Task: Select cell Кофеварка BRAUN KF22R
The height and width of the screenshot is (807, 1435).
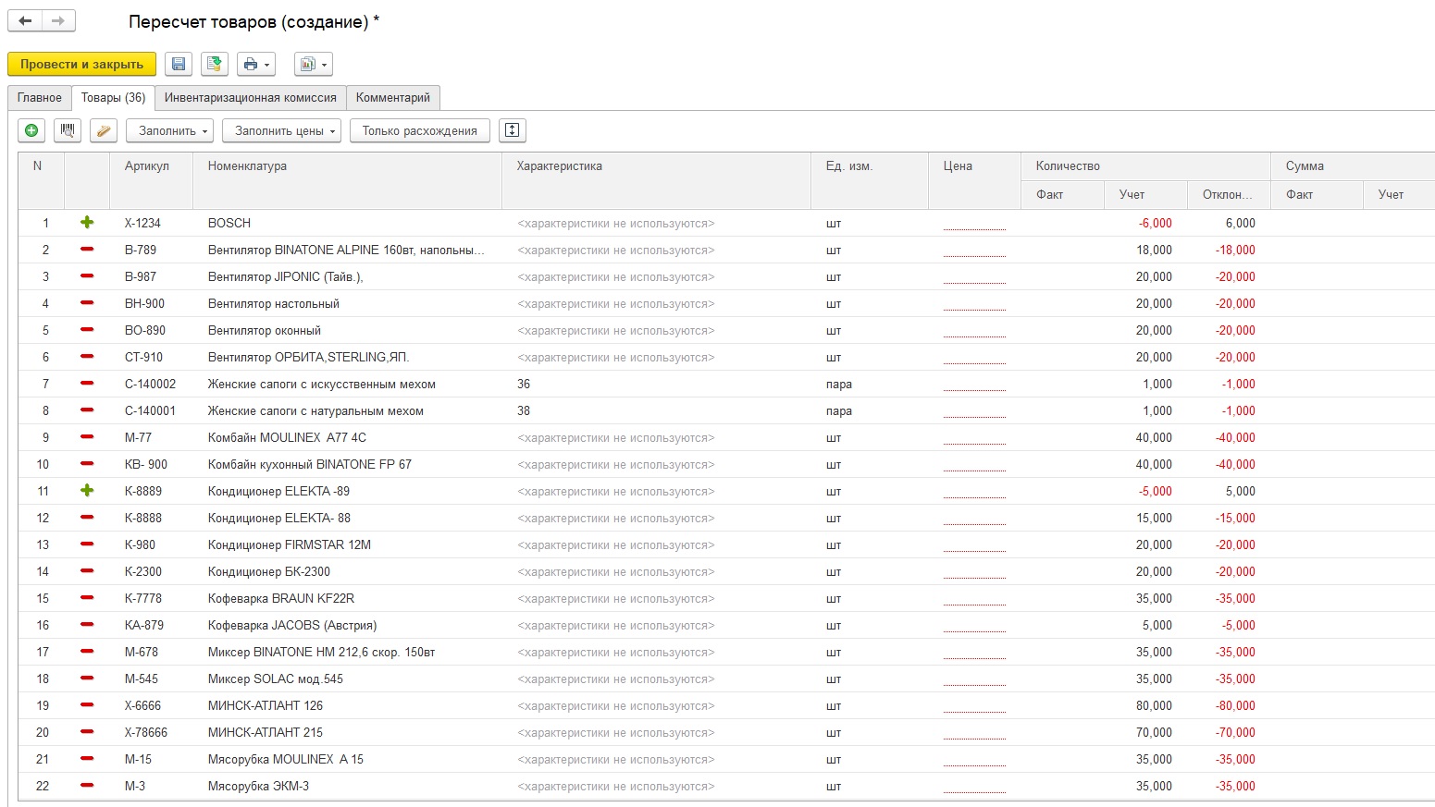Action: (x=347, y=598)
